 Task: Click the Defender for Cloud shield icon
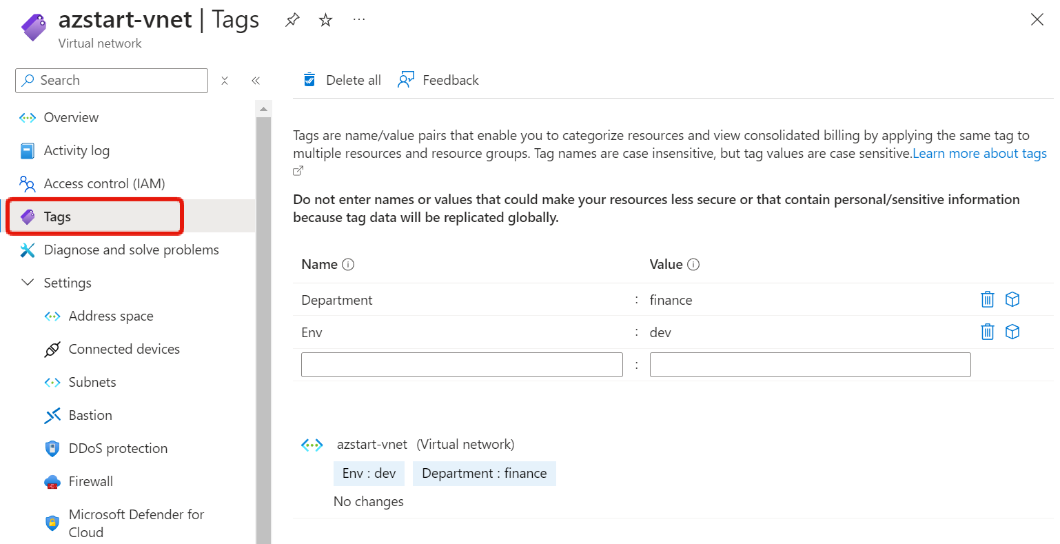(52, 523)
